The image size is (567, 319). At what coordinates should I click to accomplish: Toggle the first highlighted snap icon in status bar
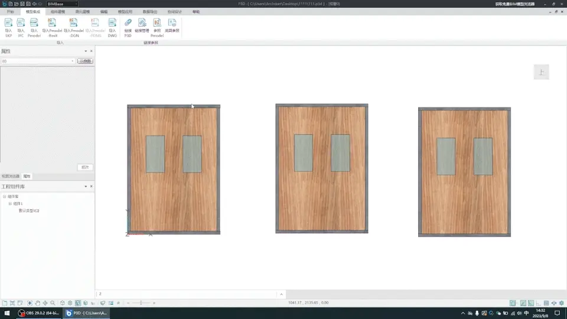pos(513,303)
